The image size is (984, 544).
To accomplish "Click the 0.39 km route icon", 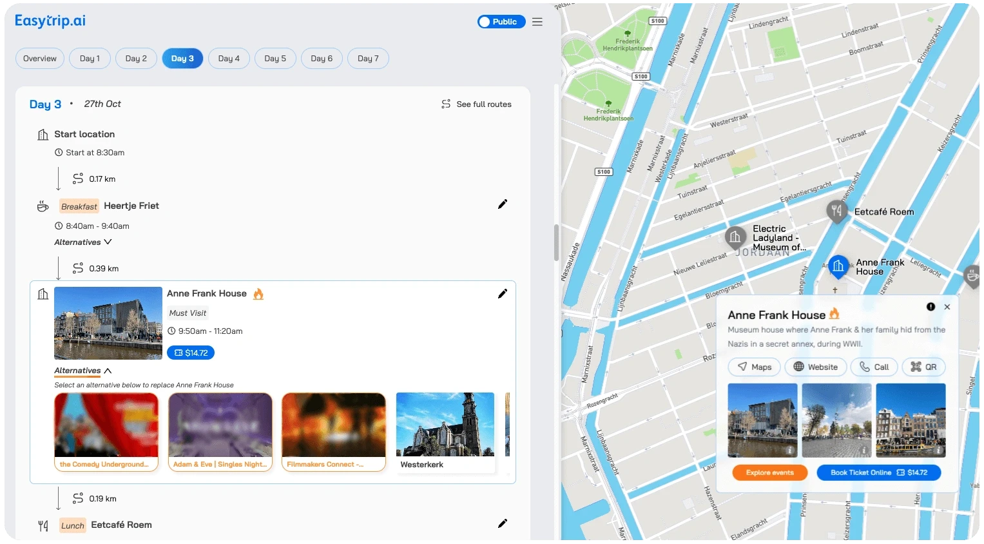I will click(78, 268).
